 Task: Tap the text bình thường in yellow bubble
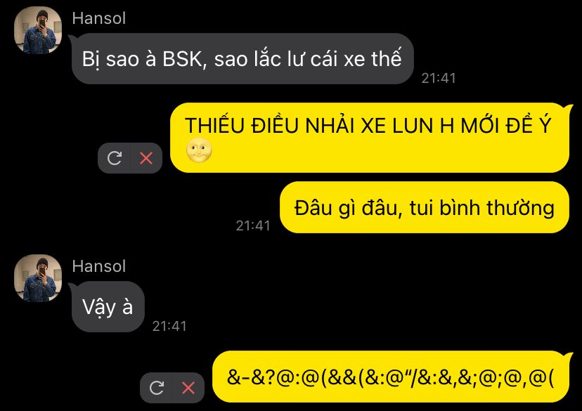click(x=497, y=207)
